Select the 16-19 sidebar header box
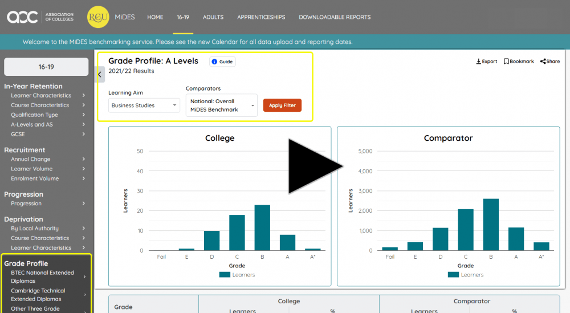This screenshot has width=570, height=313. (46, 67)
